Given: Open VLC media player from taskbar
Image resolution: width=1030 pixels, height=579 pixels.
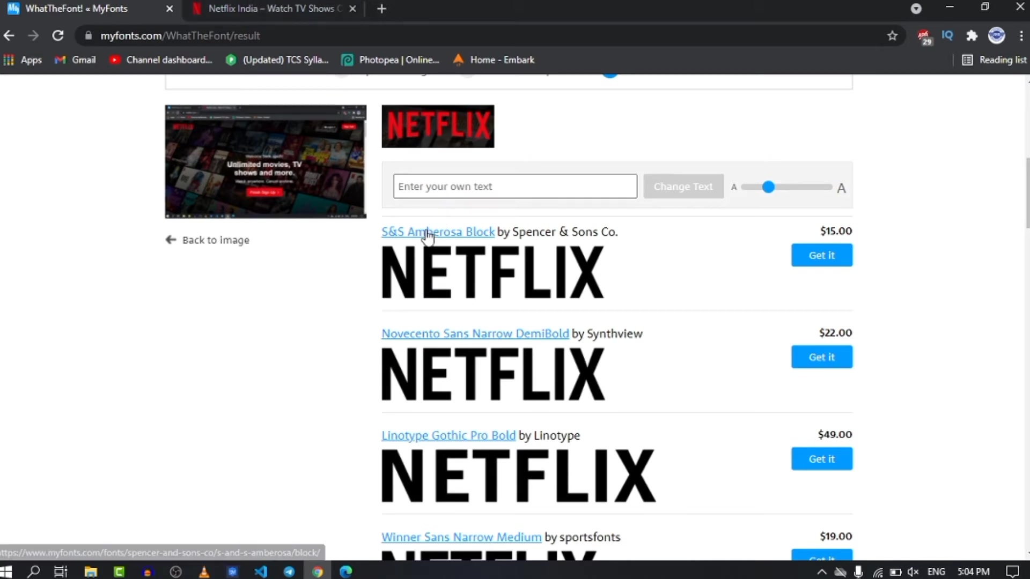Looking at the screenshot, I should click(x=204, y=571).
